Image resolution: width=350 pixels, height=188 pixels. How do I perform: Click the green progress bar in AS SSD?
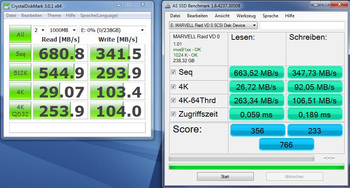[256, 166]
